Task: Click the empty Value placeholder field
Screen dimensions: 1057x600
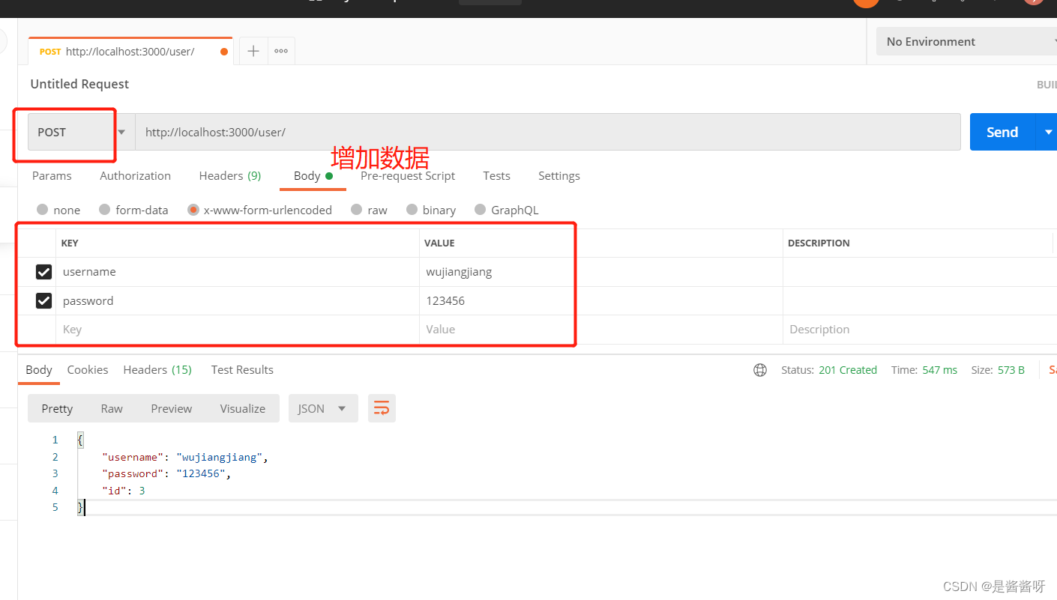Action: click(x=600, y=330)
